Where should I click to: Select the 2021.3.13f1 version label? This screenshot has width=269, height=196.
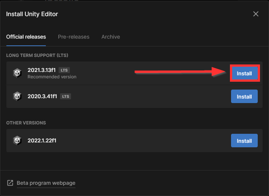(42, 70)
